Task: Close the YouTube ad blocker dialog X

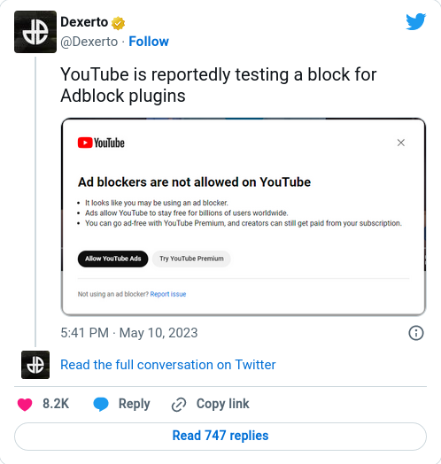Action: (x=401, y=143)
